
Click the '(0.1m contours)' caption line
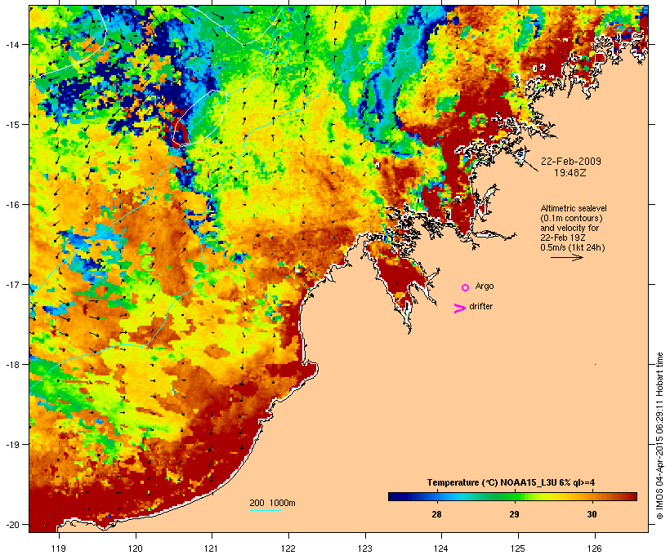click(571, 218)
